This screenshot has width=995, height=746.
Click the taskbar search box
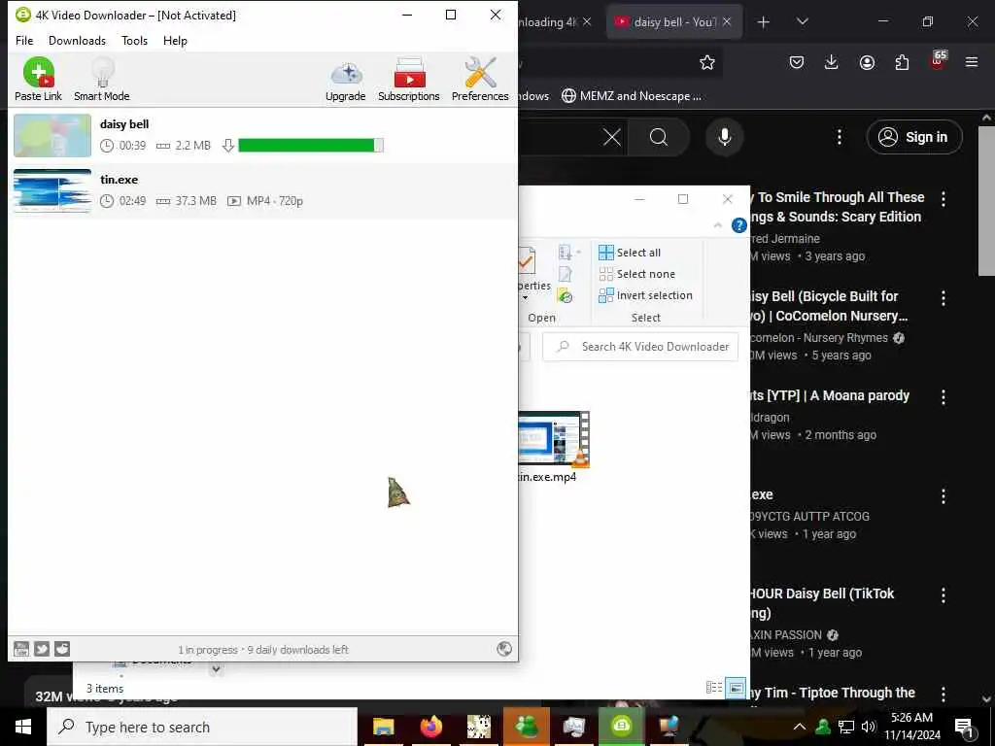click(202, 727)
